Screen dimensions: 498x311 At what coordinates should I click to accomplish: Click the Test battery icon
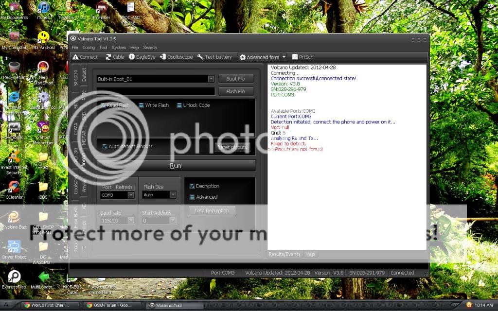[200, 57]
